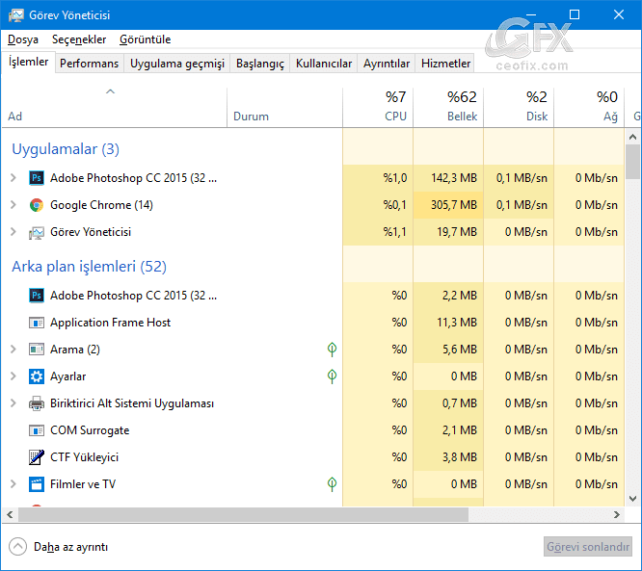The width and height of the screenshot is (642, 571).
Task: Click the Adobe Photoshop icon under Uygulamalar
Action: pyautogui.click(x=37, y=178)
